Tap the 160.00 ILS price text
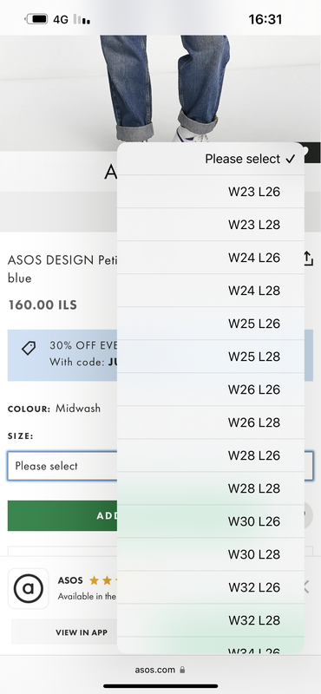 tap(43, 305)
